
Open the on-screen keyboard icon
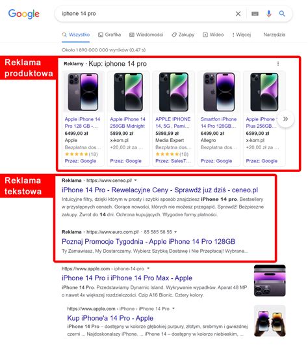point(255,14)
